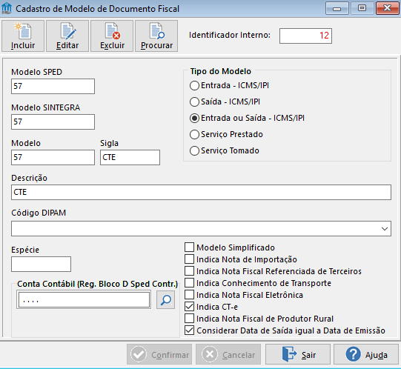Select Entrada - ICMS/IPI radio option
Image resolution: width=401 pixels, height=369 pixels.
pyautogui.click(x=194, y=85)
